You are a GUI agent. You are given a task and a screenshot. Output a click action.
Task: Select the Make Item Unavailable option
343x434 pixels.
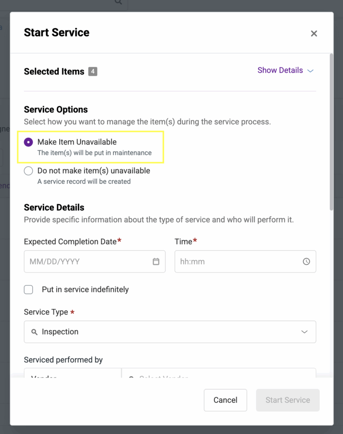pos(28,142)
